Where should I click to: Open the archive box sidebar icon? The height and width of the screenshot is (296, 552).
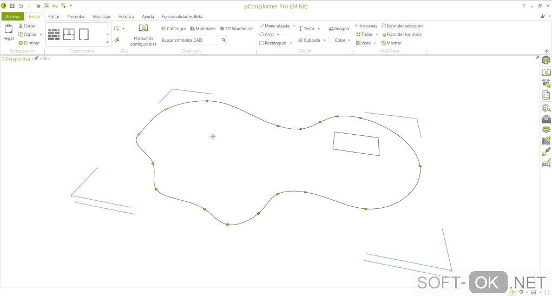[546, 119]
